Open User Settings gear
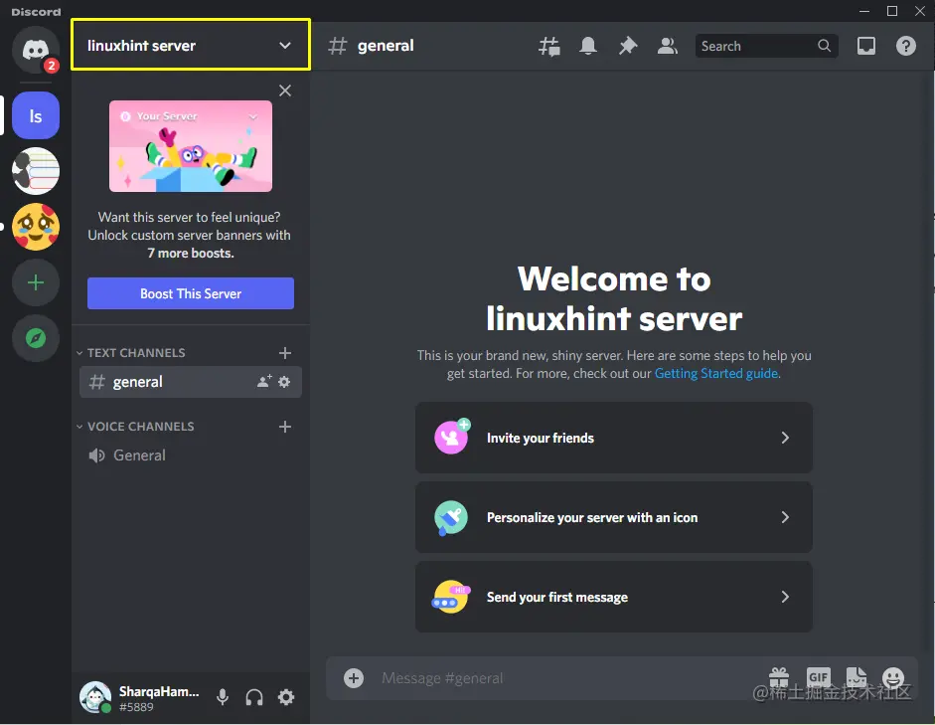The width and height of the screenshot is (935, 725). point(286,697)
